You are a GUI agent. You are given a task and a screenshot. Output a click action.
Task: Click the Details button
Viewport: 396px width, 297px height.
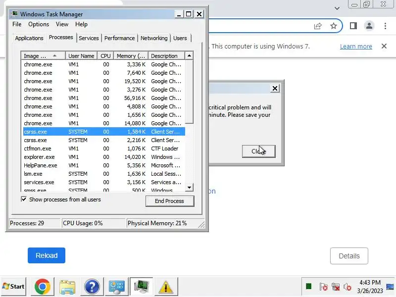pyautogui.click(x=349, y=256)
